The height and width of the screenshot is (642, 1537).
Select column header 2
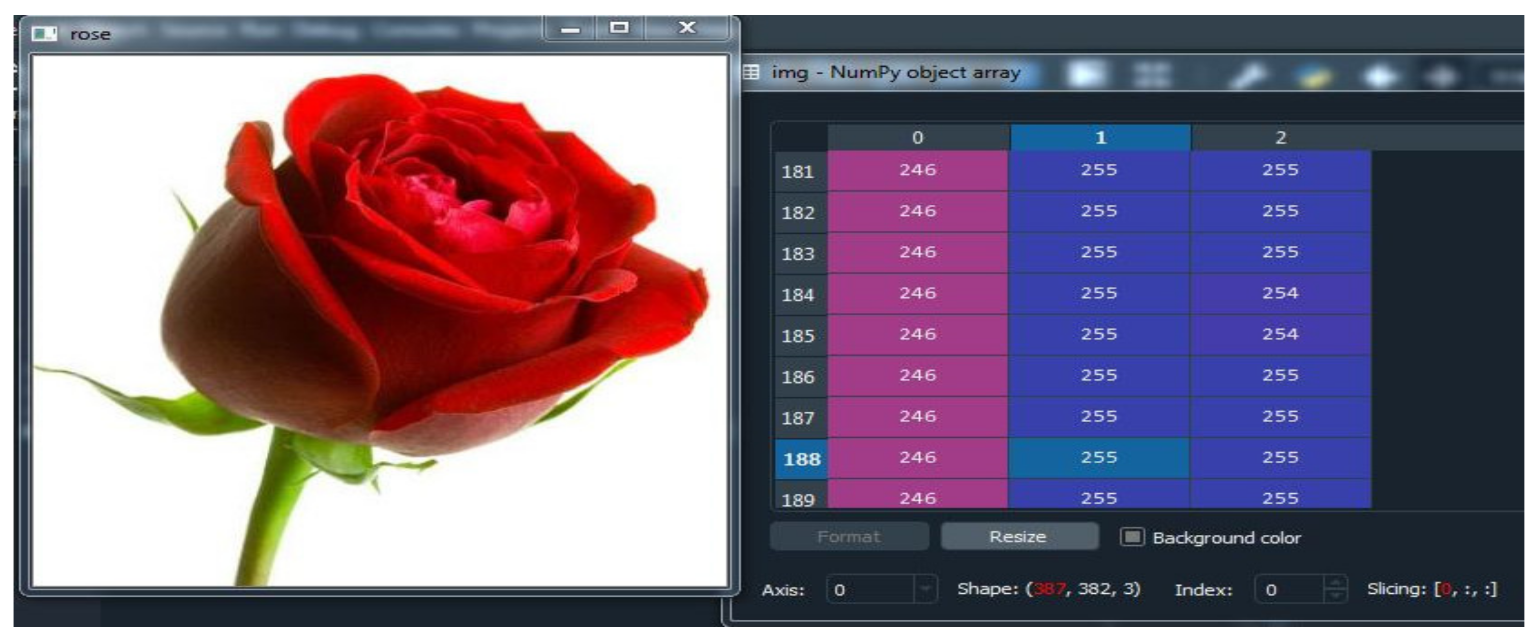1280,138
